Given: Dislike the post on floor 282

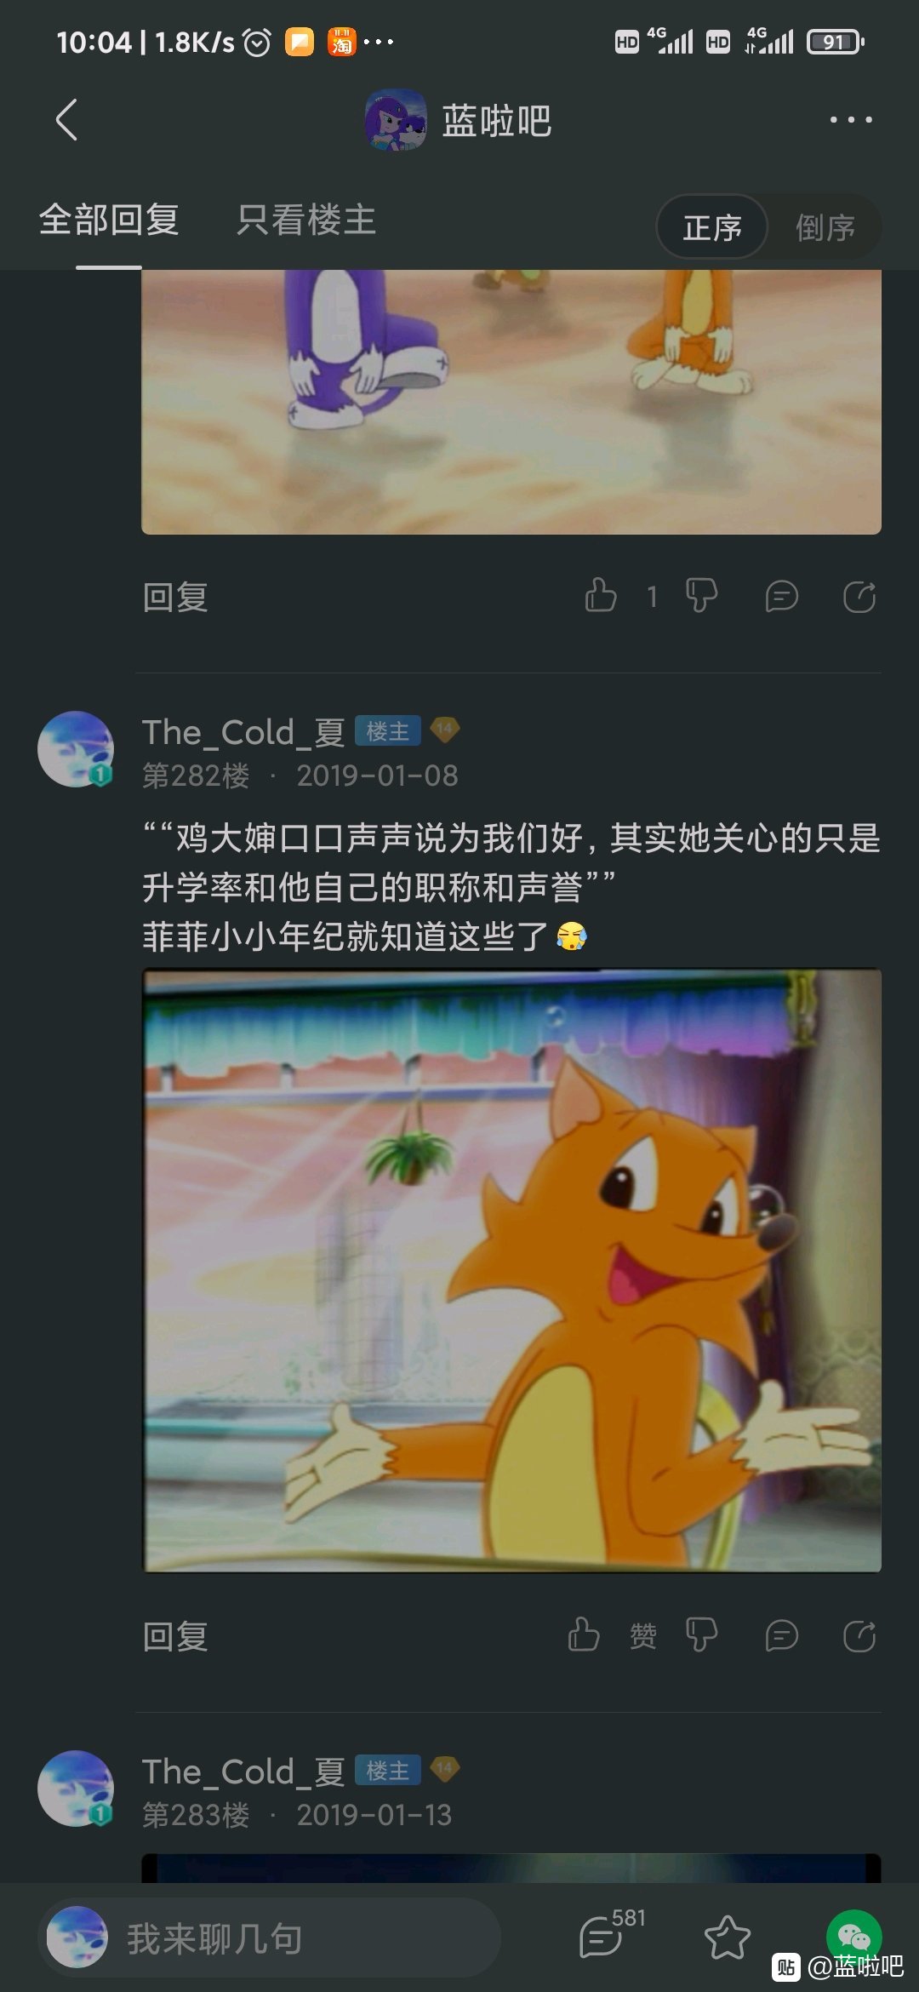Looking at the screenshot, I should pos(701,1634).
